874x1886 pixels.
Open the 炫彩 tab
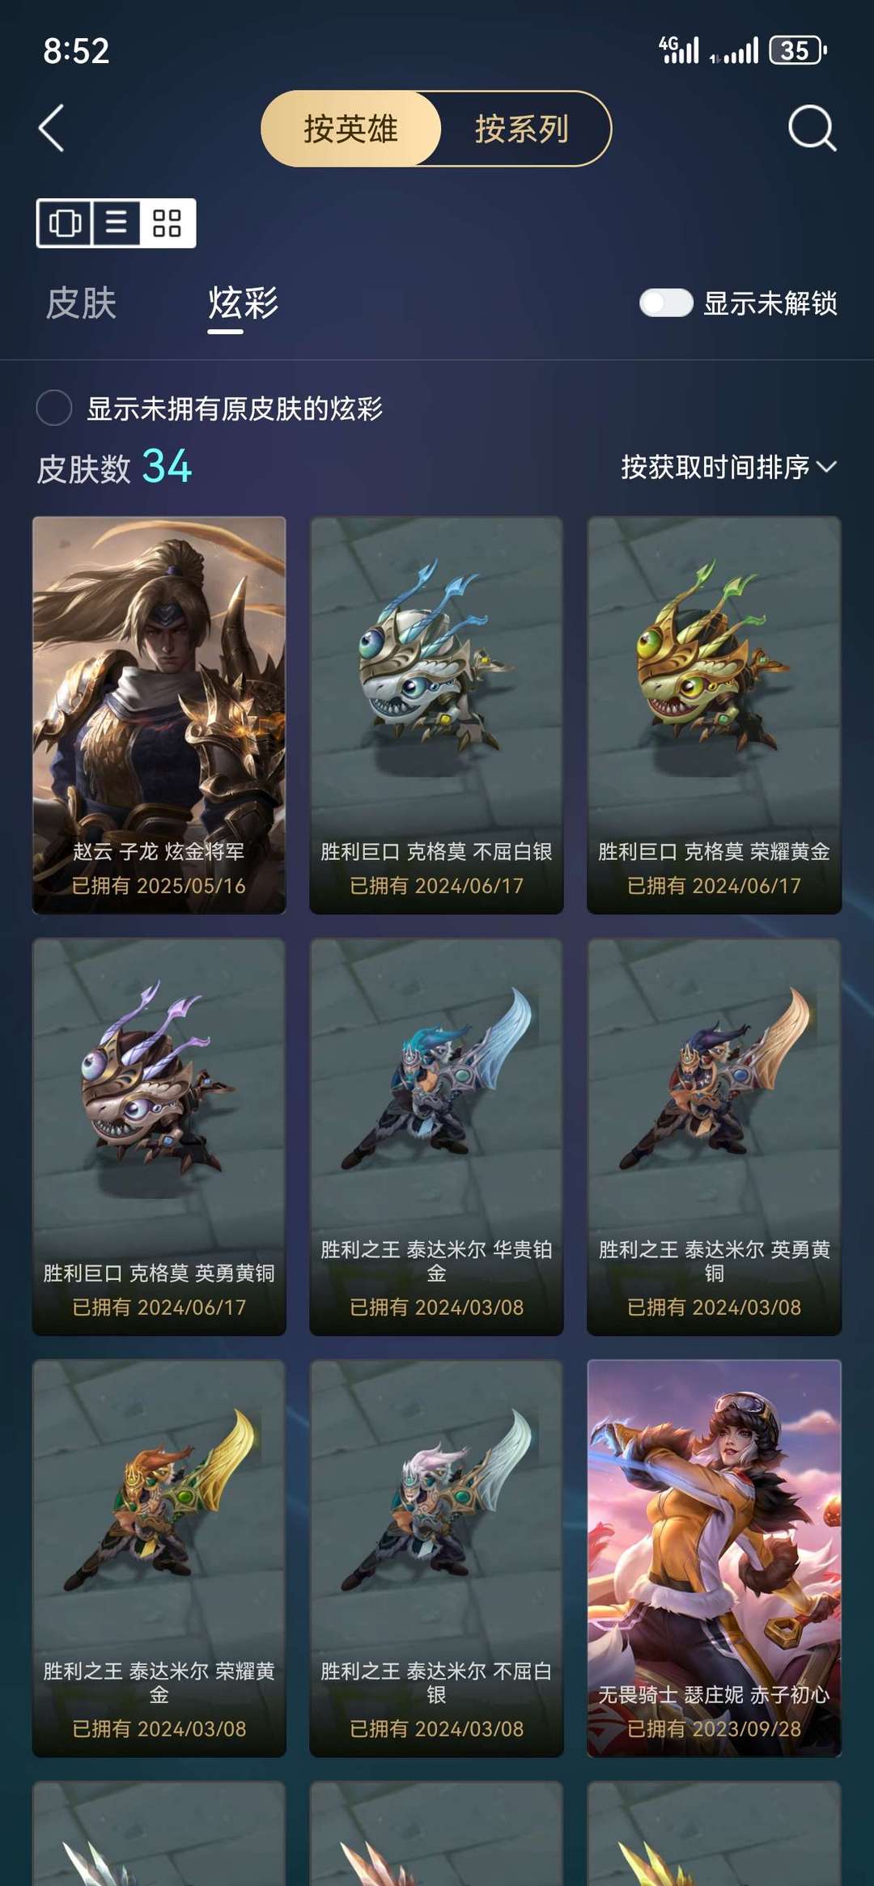point(243,303)
